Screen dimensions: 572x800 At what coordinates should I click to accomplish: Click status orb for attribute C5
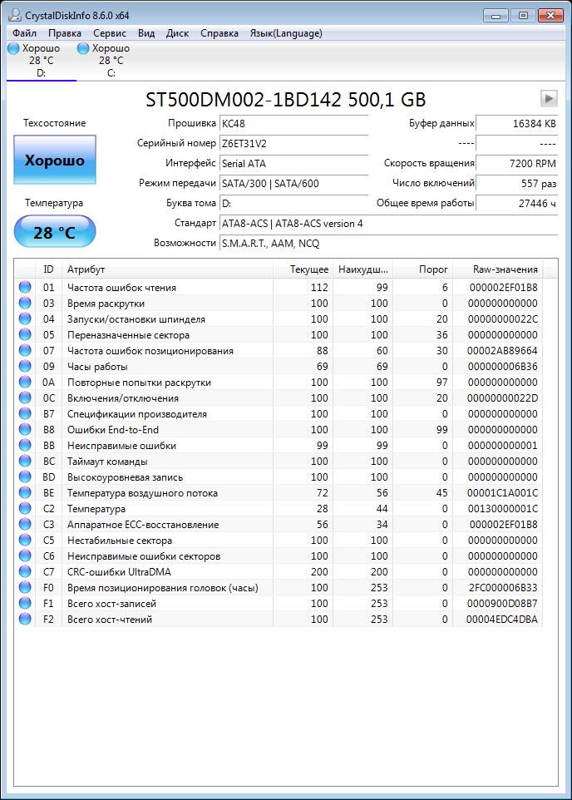(24, 541)
